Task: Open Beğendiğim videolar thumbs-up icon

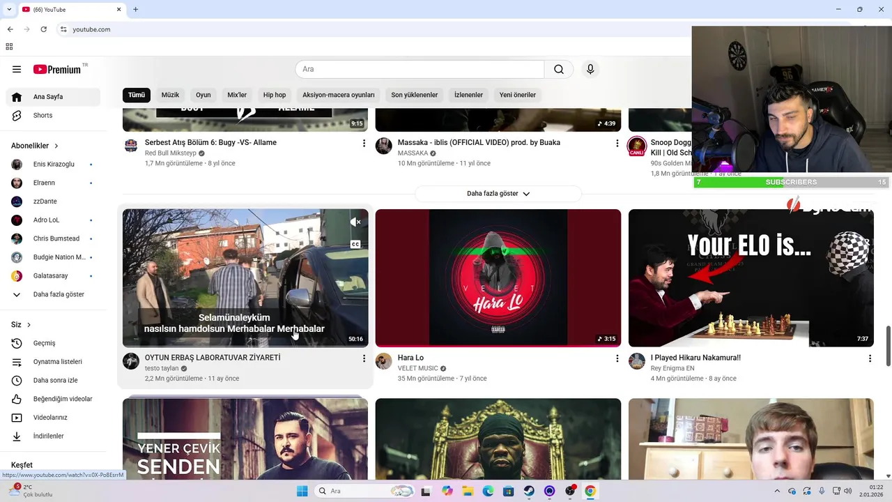Action: [x=17, y=399]
